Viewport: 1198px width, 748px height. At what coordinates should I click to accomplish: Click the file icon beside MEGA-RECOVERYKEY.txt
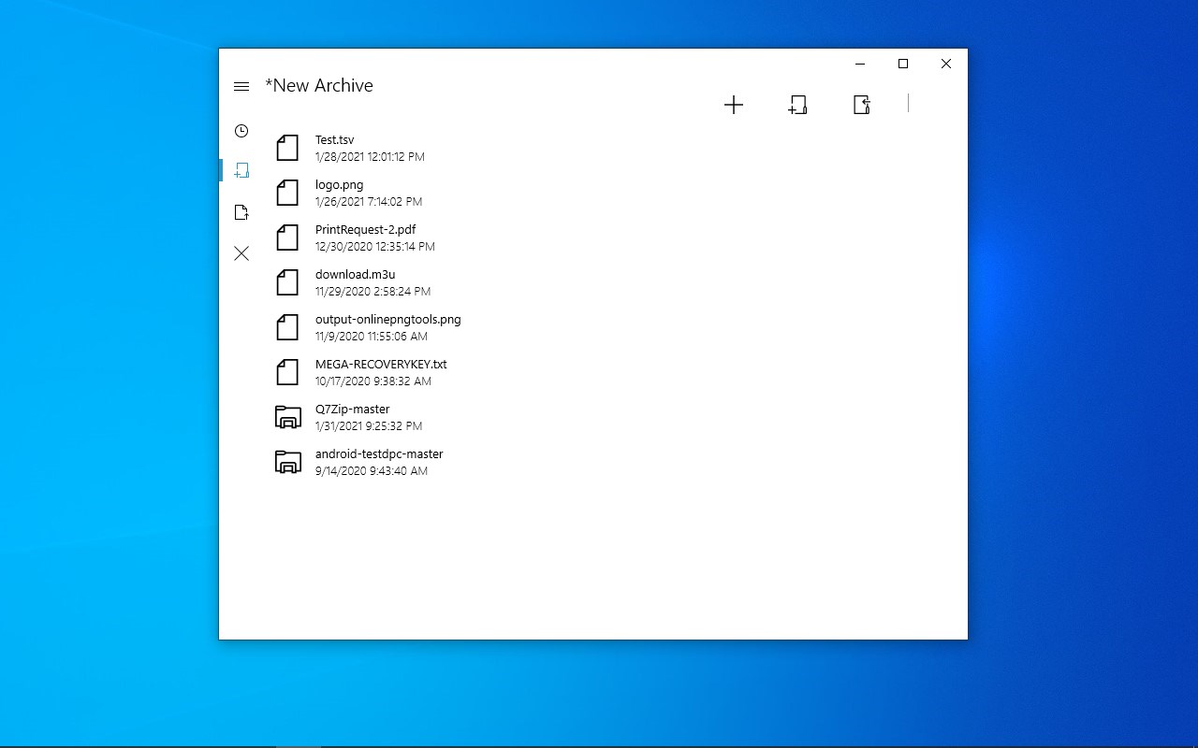coord(287,372)
